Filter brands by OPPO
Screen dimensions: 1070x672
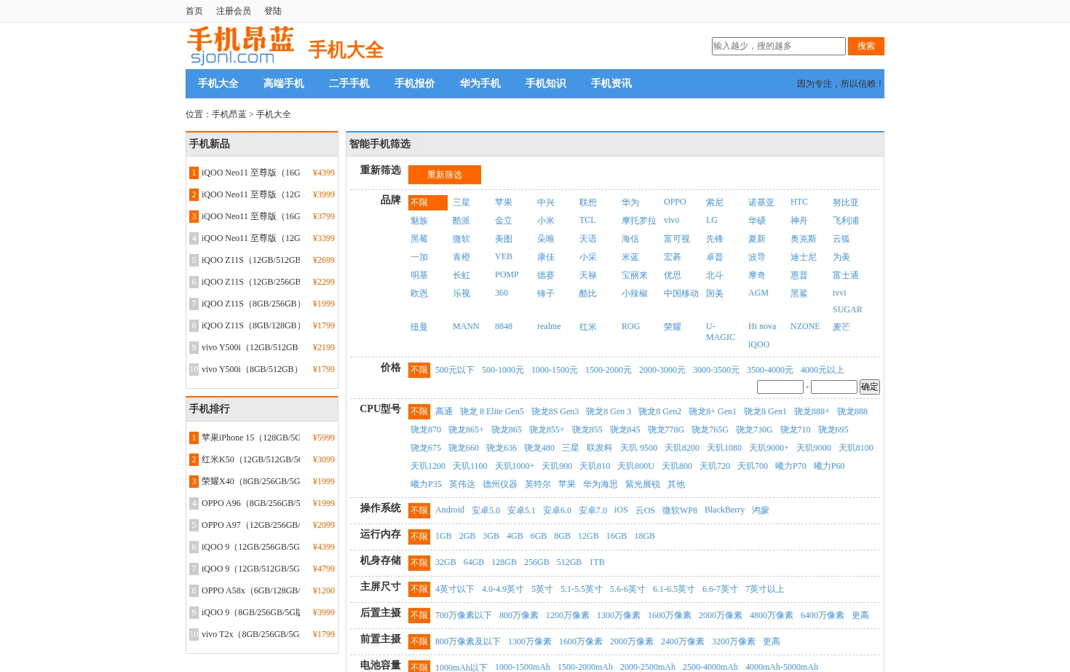[x=675, y=202]
